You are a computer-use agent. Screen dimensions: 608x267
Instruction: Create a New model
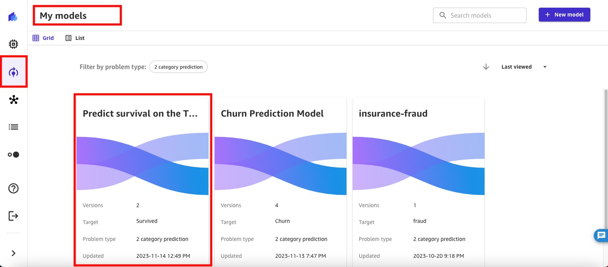tap(564, 15)
